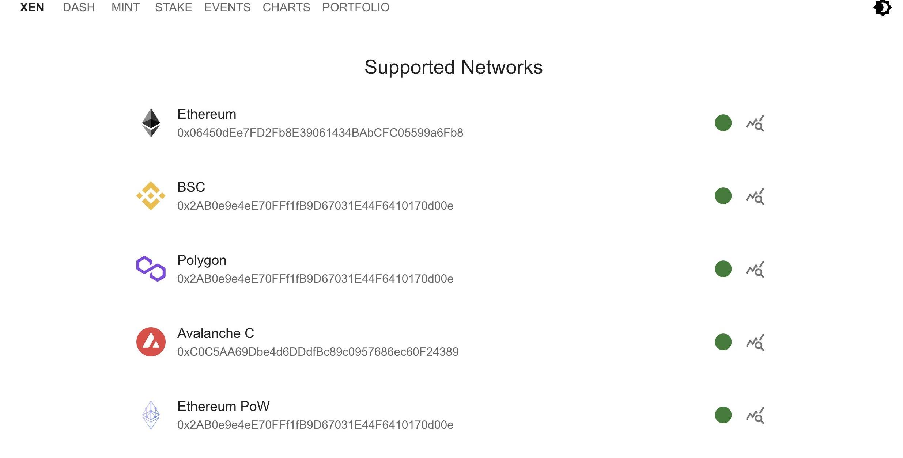903x458 pixels.
Task: Click the purple Polygon logo
Action: (x=151, y=269)
